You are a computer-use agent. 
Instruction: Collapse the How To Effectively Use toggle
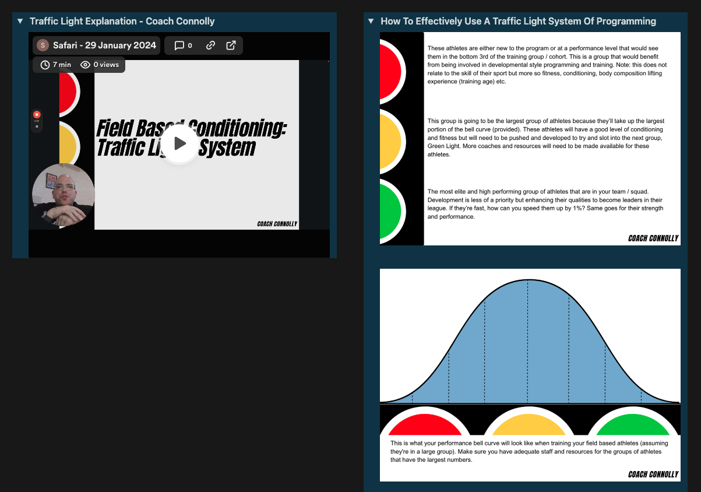(x=371, y=22)
